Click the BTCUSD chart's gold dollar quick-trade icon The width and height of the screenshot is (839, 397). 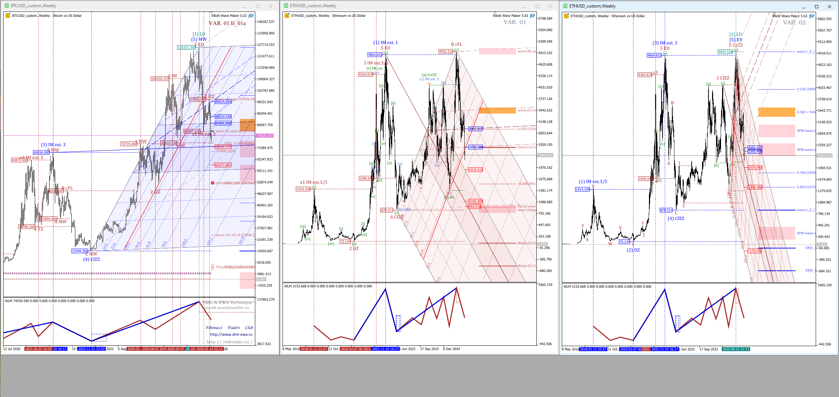[8, 16]
